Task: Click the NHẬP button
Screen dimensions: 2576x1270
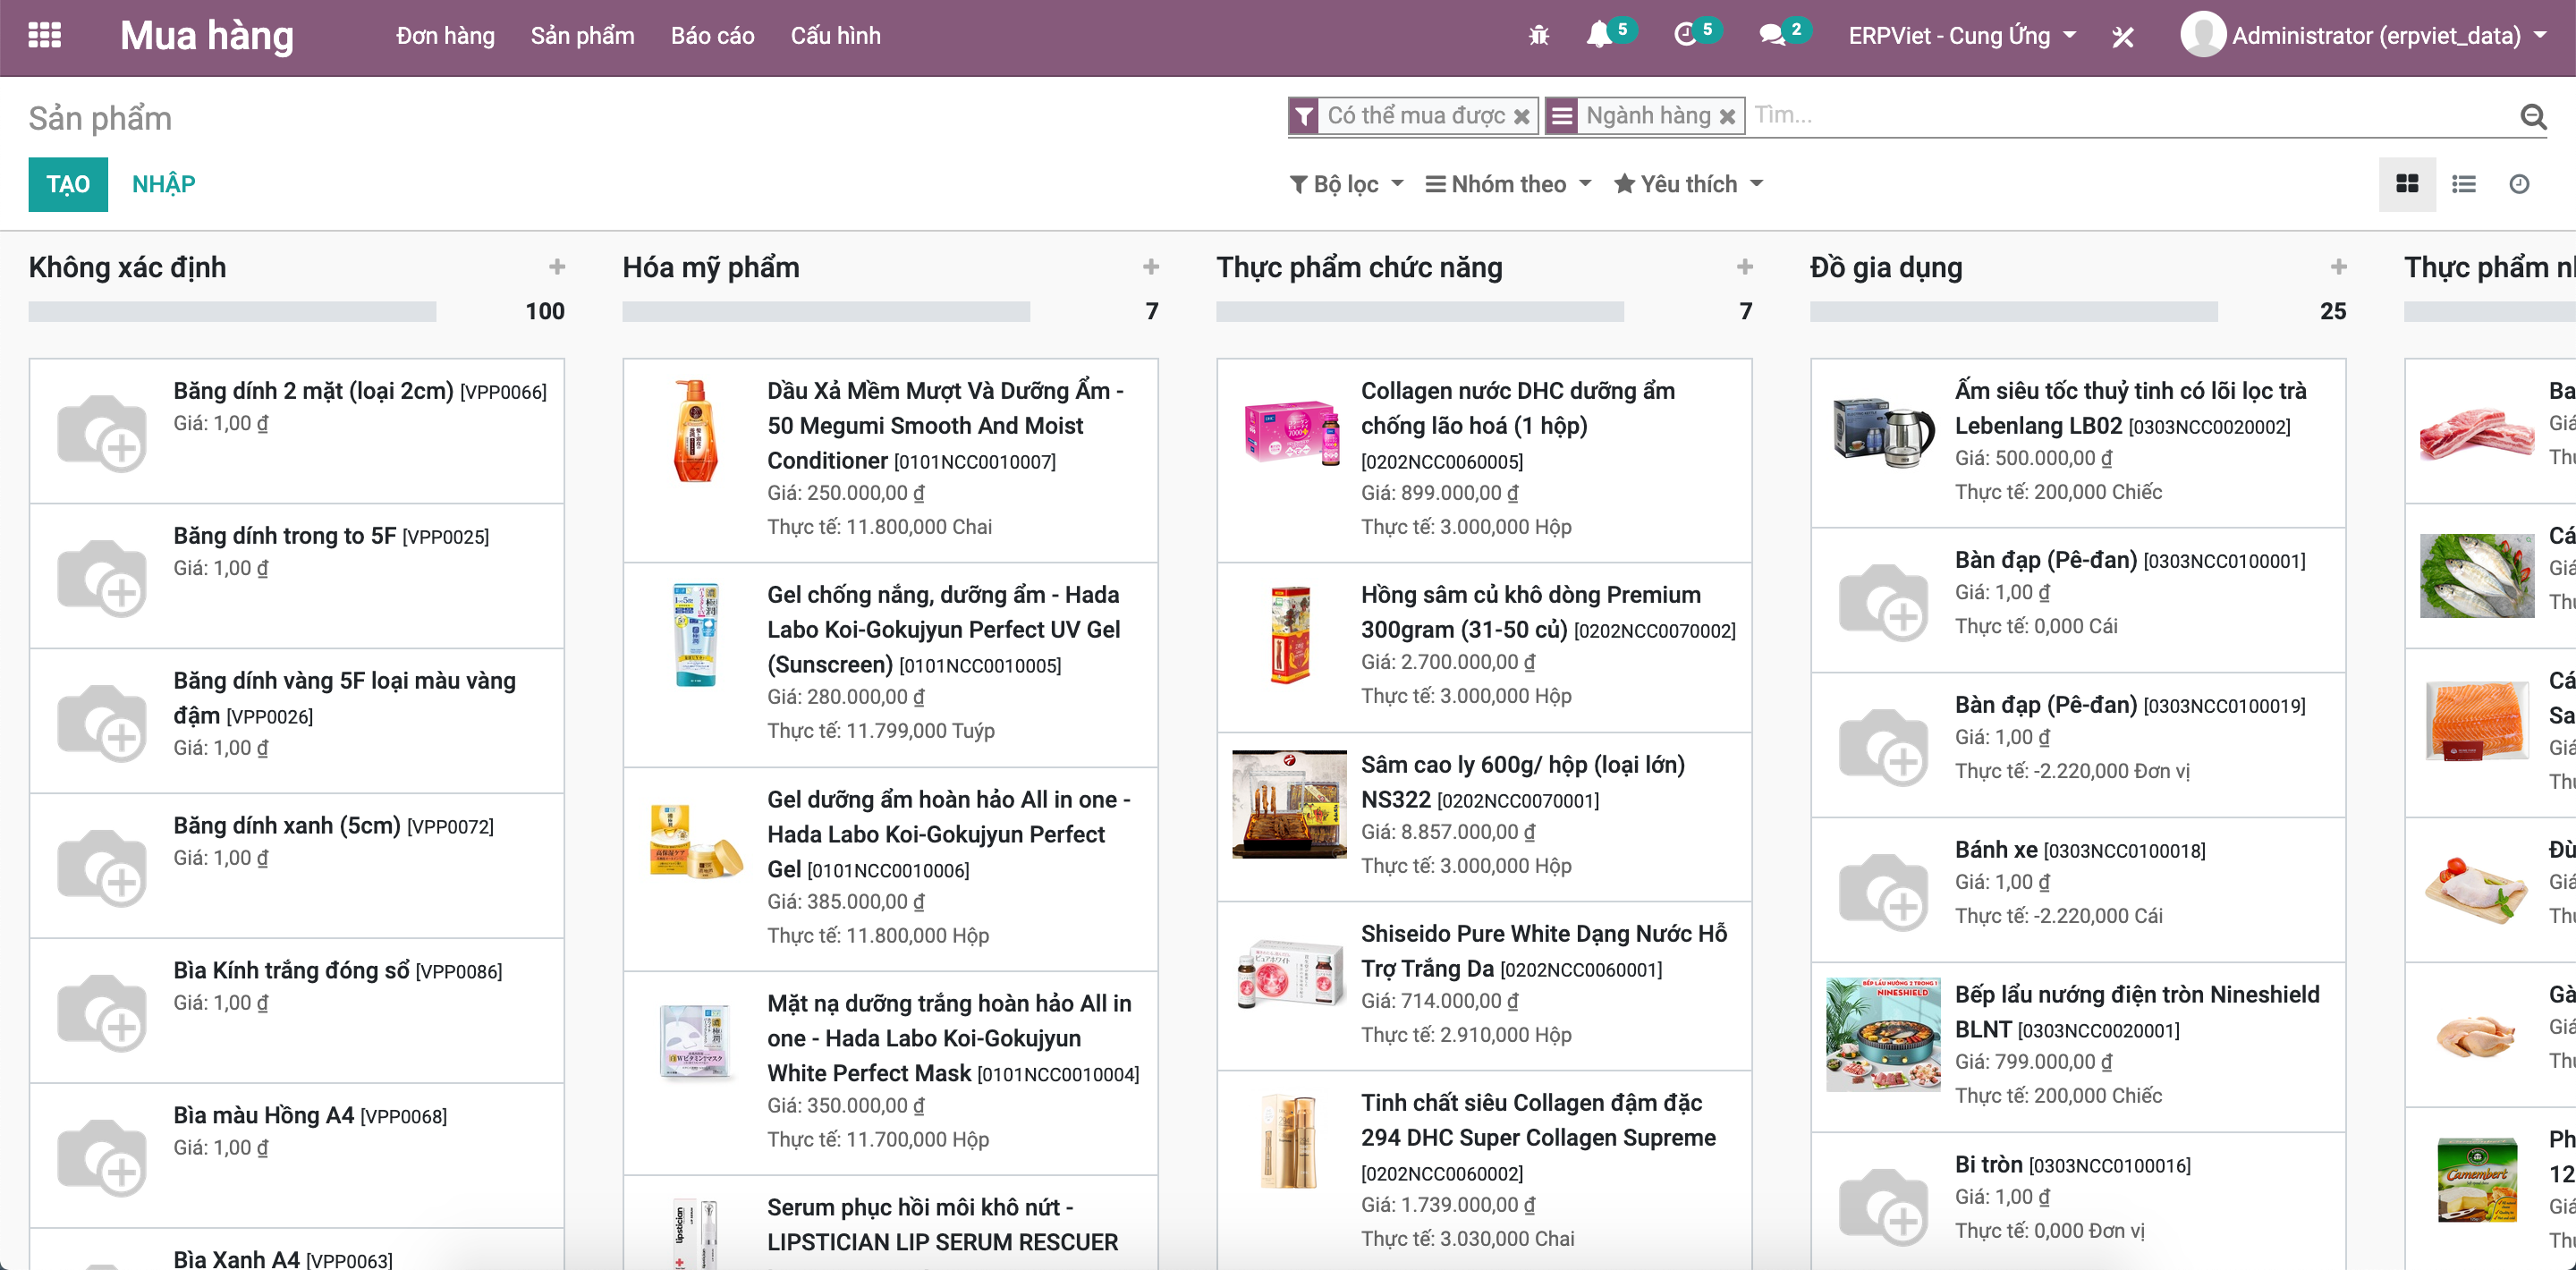Action: [164, 184]
